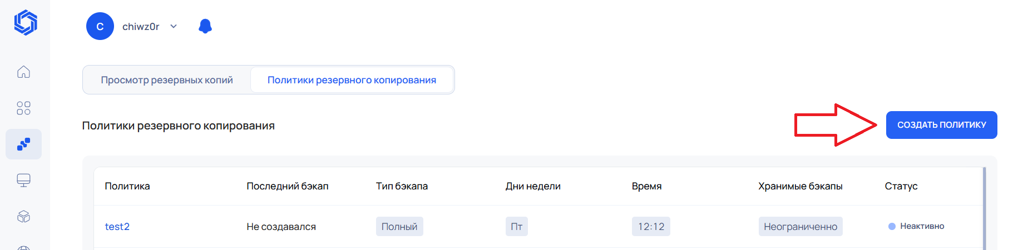This screenshot has width=1013, height=250.
Task: Click the 12:12 time badge
Action: [651, 227]
